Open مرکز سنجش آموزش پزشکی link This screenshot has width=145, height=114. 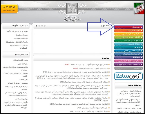pyautogui.click(x=129, y=112)
